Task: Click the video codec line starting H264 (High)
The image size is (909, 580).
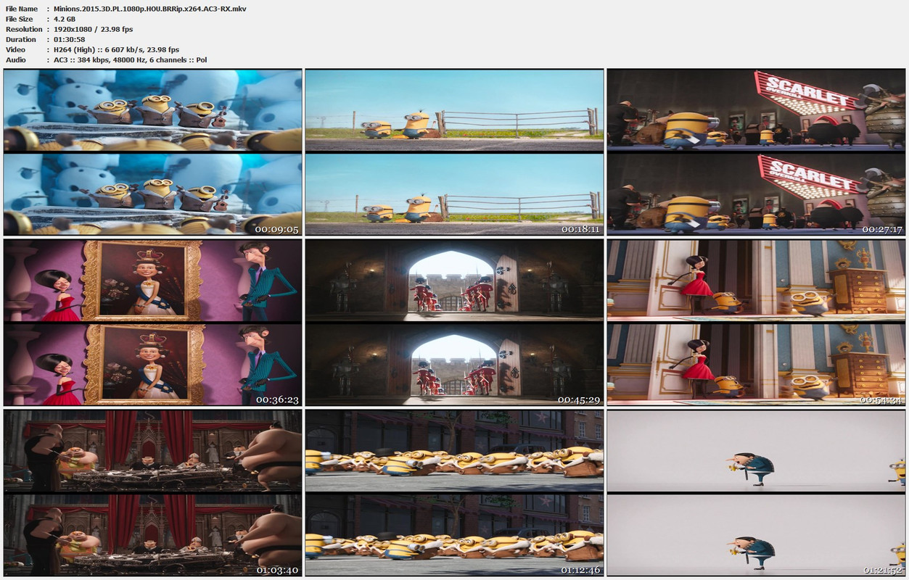Action: (116, 49)
